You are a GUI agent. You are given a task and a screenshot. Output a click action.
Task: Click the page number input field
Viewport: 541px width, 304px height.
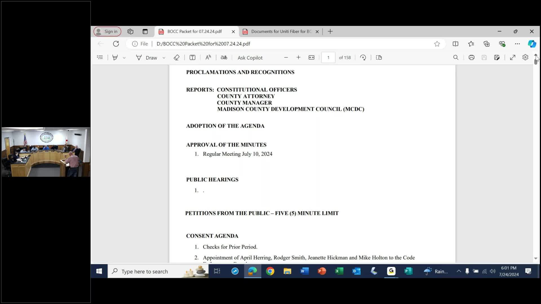328,57
